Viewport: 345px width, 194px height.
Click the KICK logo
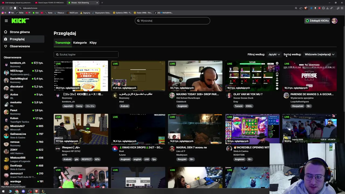(x=20, y=21)
